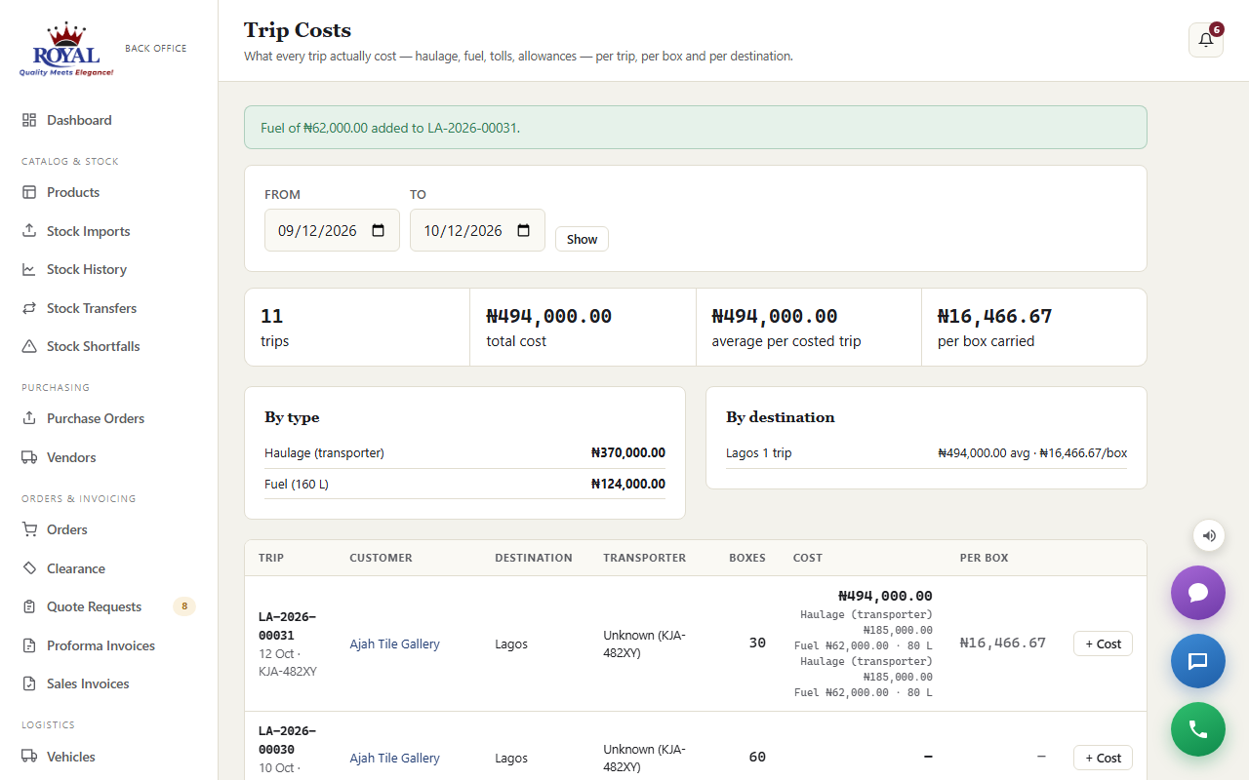Open the purple chat bubble button

[1198, 593]
